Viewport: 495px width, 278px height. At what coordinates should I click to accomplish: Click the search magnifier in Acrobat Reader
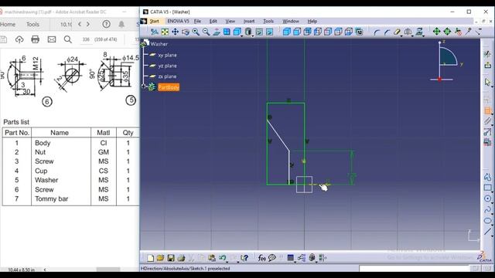point(67,39)
